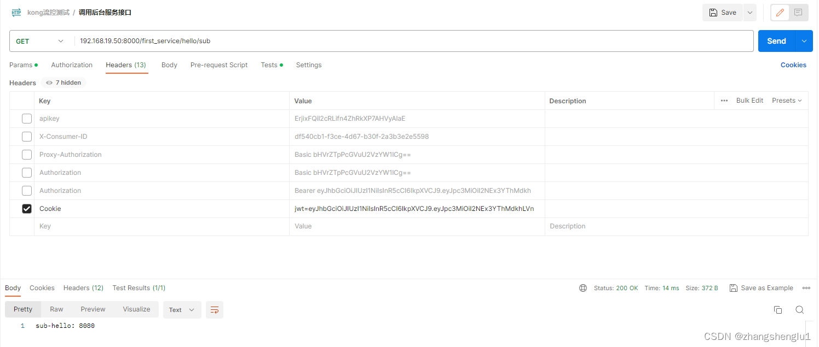Click Bulk Edit
The height and width of the screenshot is (347, 819).
tap(749, 101)
